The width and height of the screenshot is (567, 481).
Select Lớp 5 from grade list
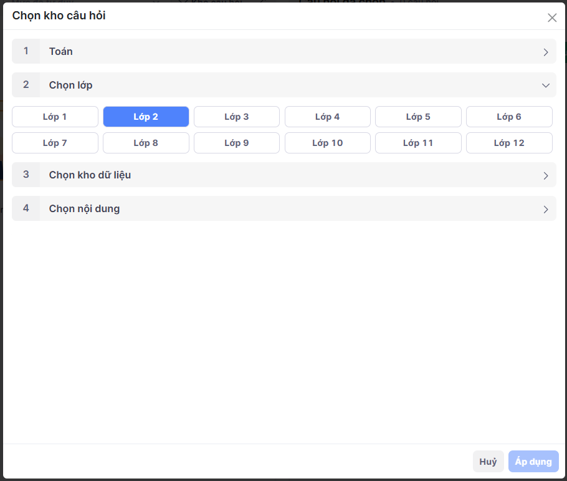[418, 117]
